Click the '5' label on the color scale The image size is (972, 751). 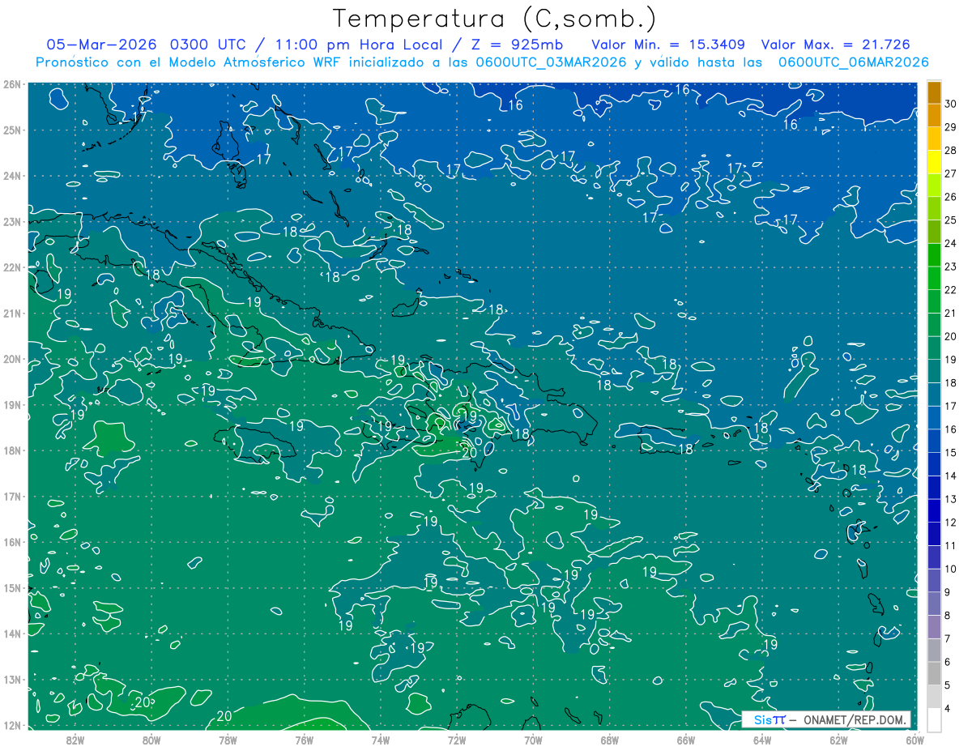tap(948, 685)
